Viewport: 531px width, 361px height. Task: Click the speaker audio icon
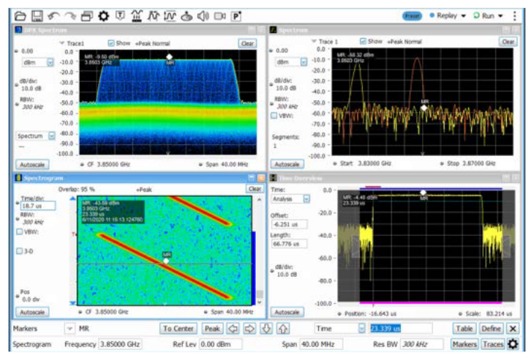[203, 15]
